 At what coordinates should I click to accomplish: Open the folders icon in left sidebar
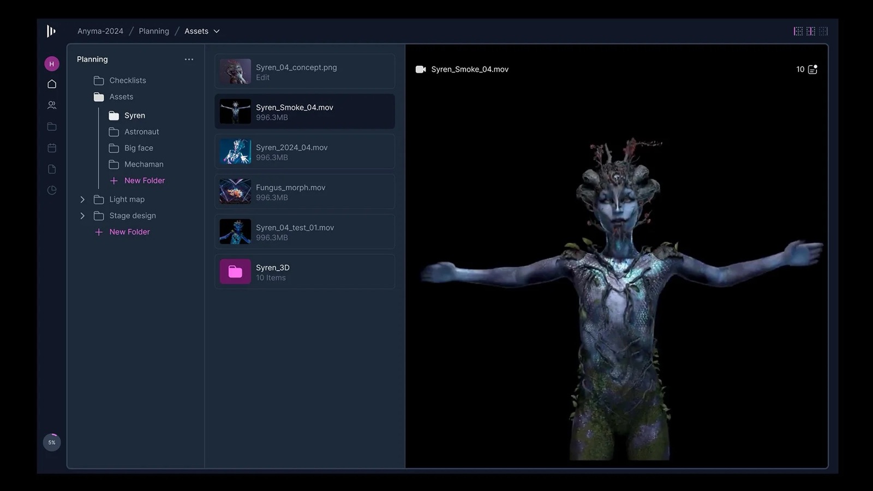(x=52, y=127)
